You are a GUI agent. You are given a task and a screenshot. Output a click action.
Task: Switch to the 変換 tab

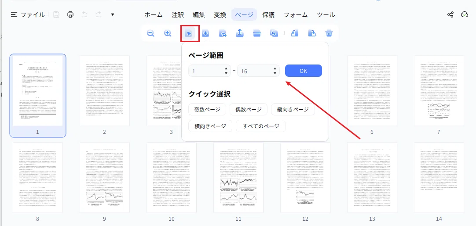[x=220, y=14]
